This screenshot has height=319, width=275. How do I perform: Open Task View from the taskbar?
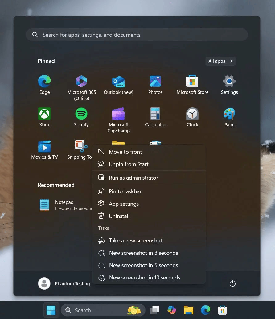tap(155, 310)
